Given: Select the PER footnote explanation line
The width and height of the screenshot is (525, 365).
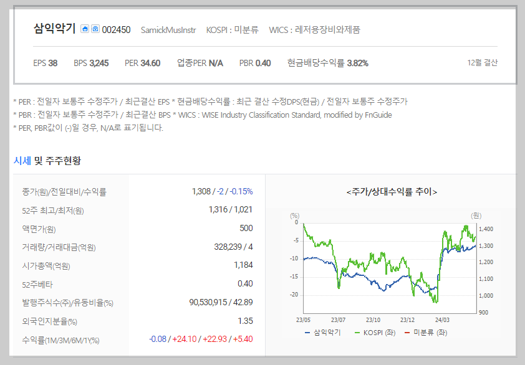Looking at the screenshot, I should point(210,102).
